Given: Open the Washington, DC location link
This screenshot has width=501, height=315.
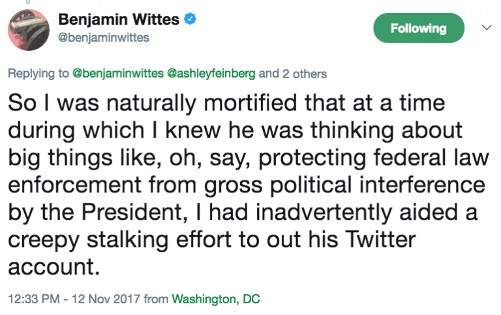Looking at the screenshot, I should 215,300.
